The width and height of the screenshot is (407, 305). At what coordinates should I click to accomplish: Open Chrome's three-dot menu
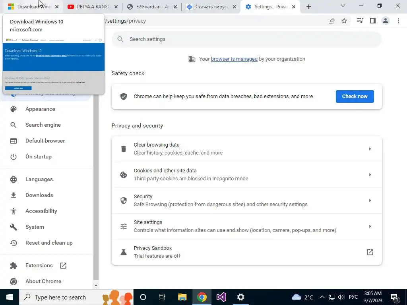coord(398,21)
